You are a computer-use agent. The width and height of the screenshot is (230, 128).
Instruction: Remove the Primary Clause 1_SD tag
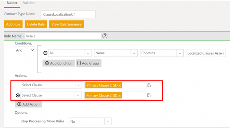point(120,86)
